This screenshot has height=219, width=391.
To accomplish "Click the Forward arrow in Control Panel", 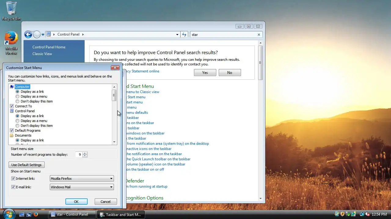I will click(x=37, y=34).
